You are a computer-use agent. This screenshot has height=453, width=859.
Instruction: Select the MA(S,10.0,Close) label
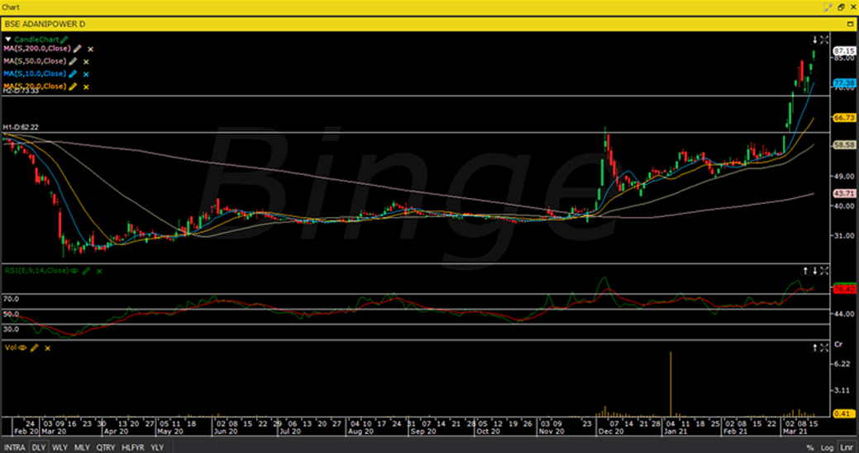(x=35, y=73)
